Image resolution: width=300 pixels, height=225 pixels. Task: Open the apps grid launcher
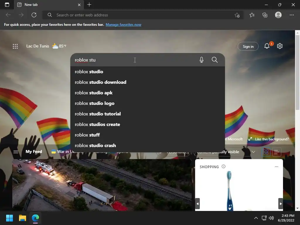click(15, 46)
